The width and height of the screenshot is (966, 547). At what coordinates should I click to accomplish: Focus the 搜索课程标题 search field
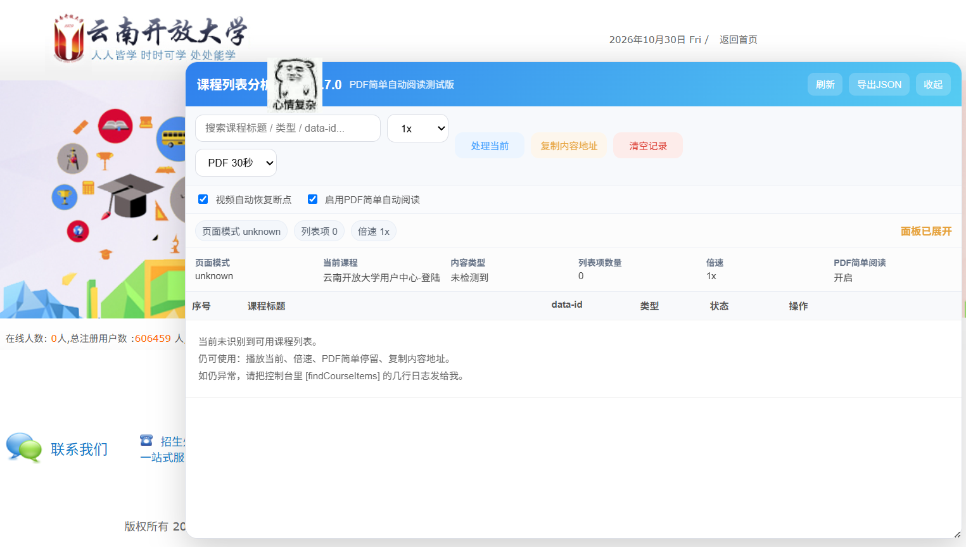point(288,128)
